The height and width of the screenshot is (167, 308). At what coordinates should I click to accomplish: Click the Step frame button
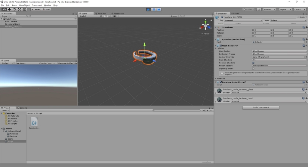point(159,9)
